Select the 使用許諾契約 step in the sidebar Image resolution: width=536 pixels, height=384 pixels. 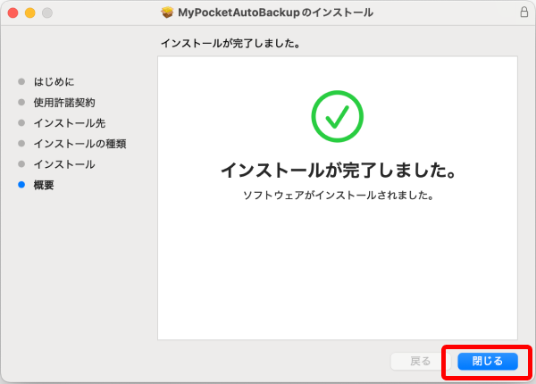[64, 102]
